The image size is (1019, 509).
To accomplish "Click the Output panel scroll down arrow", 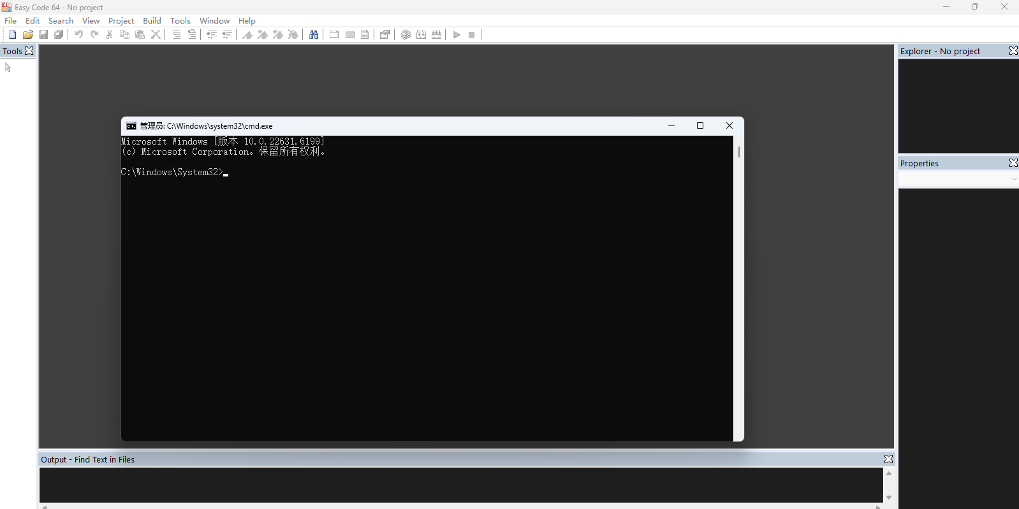I will 889,498.
